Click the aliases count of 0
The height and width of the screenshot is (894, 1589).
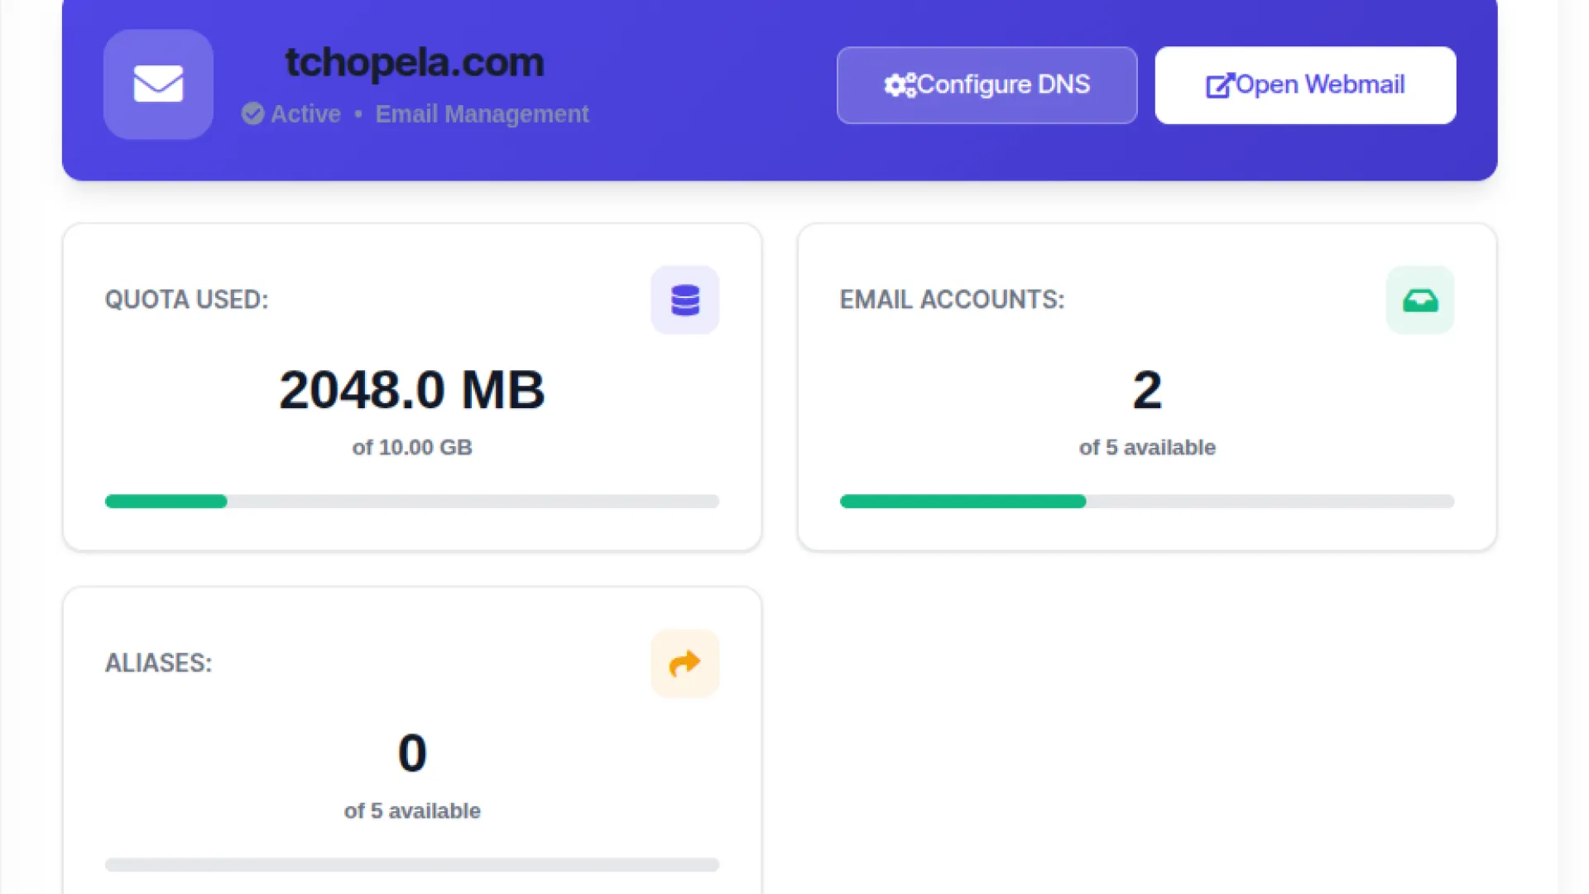coord(411,753)
